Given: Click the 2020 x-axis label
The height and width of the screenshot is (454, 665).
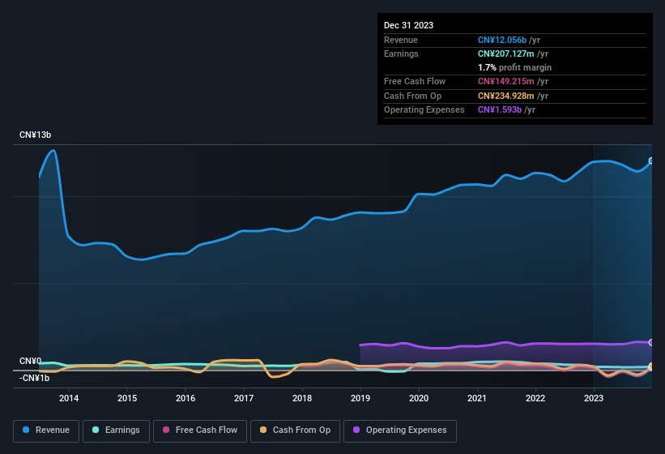Looking at the screenshot, I should point(419,398).
